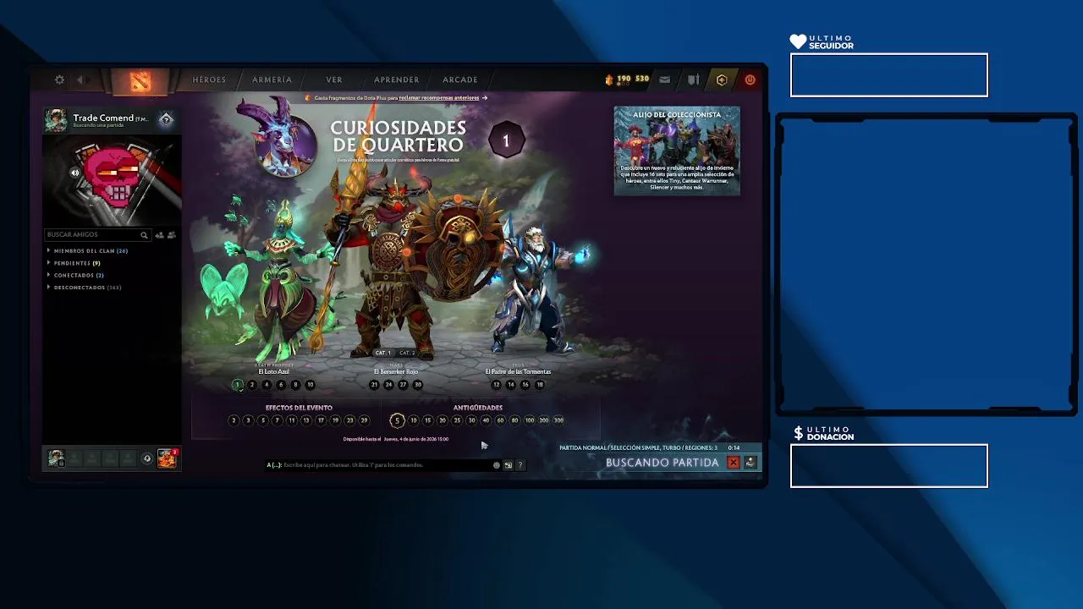Select the CAT. 1 style toggle

382,353
